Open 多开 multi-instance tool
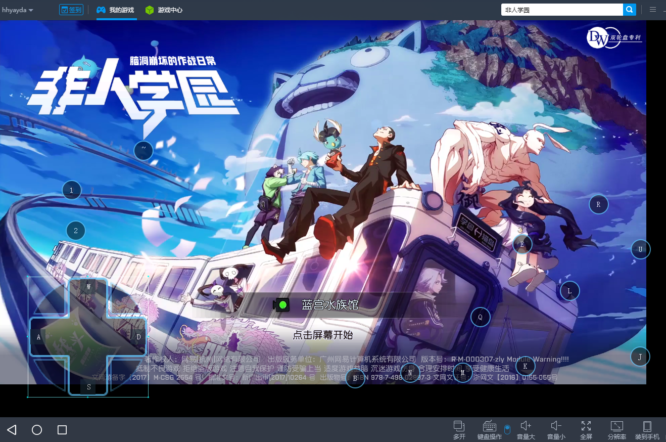 tap(459, 430)
